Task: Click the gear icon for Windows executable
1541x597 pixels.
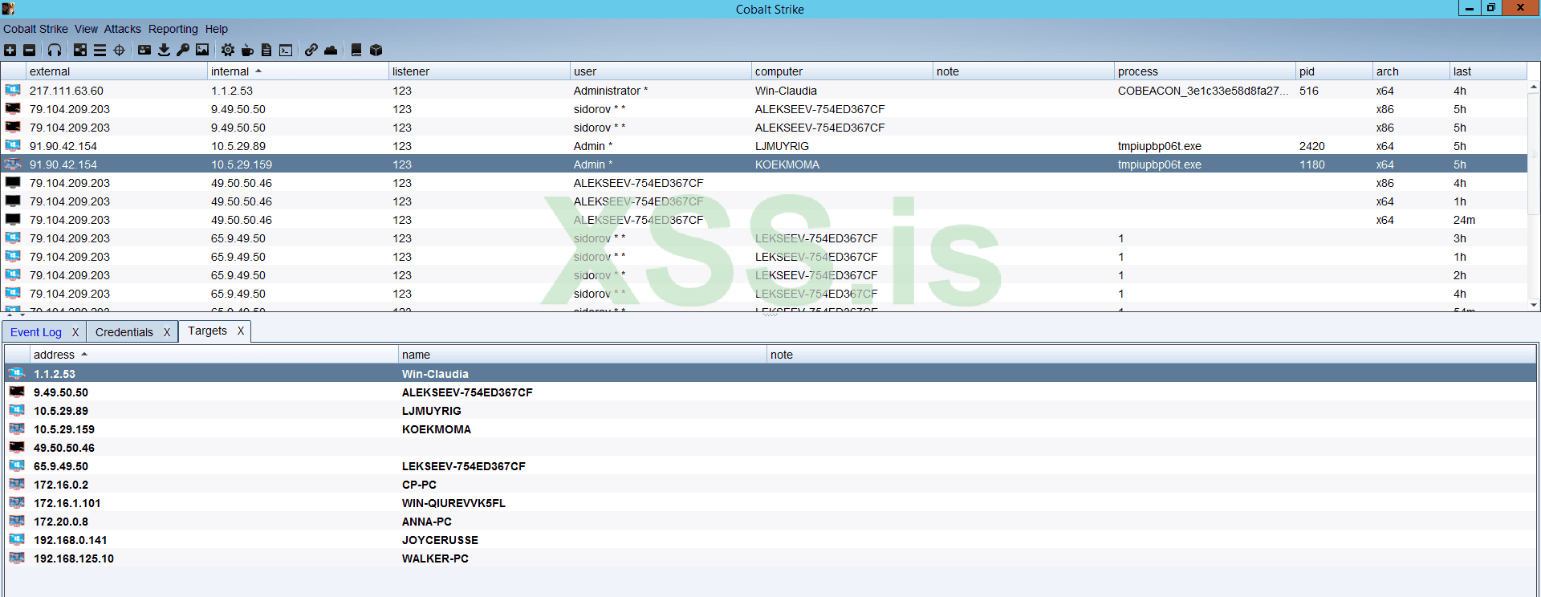Action: (228, 51)
